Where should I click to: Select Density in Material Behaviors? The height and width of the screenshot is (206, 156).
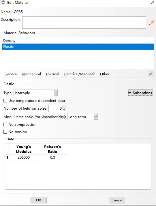pos(78,41)
